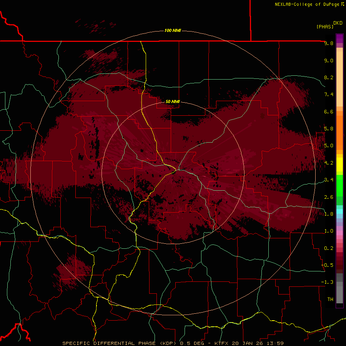Click the 100 NMI range ring label

173,30
